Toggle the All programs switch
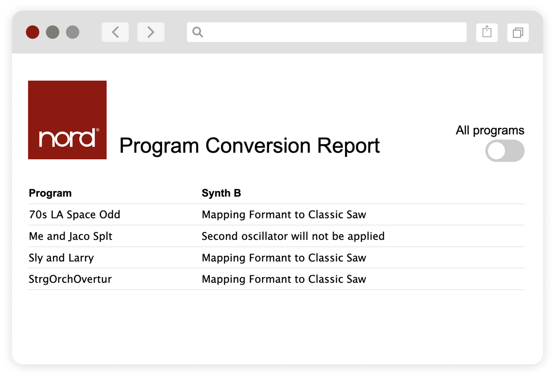Image resolution: width=555 pixels, height=378 pixels. pyautogui.click(x=505, y=151)
